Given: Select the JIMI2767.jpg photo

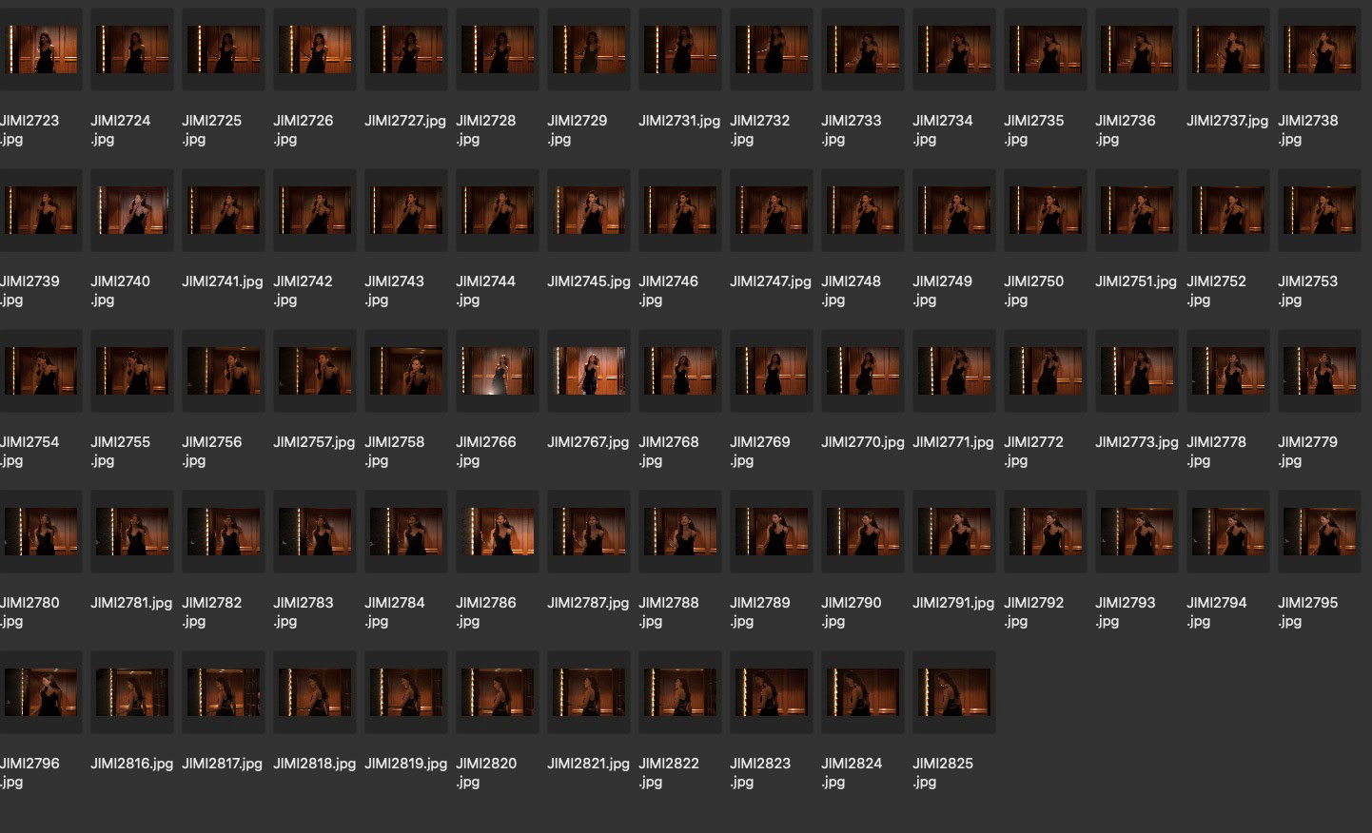Looking at the screenshot, I should (x=588, y=371).
